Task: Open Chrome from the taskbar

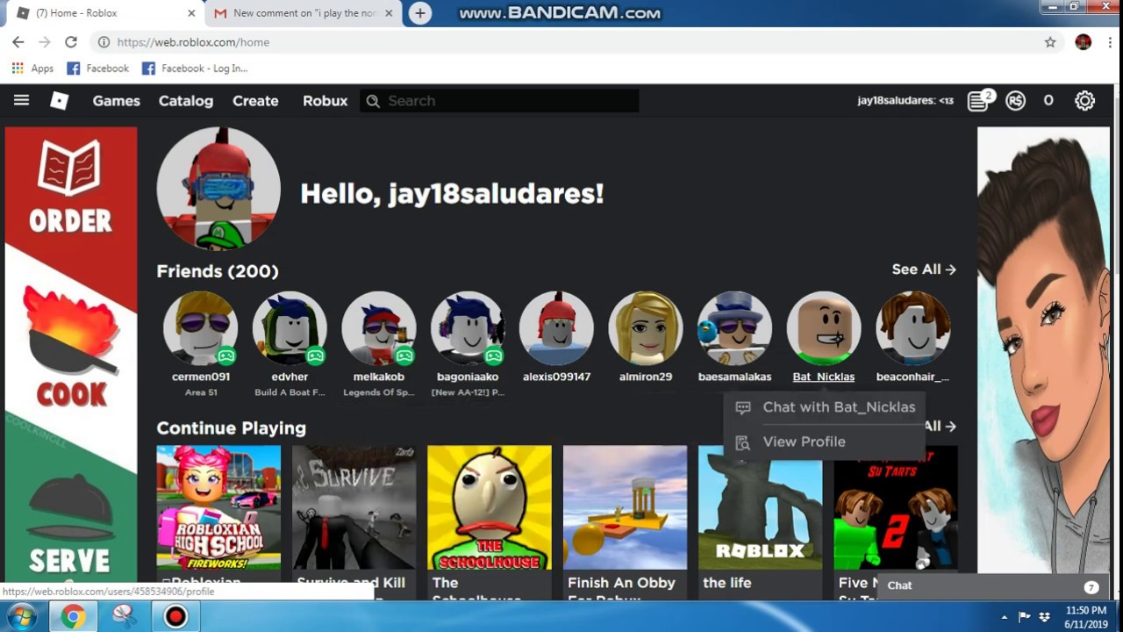Action: (x=73, y=617)
